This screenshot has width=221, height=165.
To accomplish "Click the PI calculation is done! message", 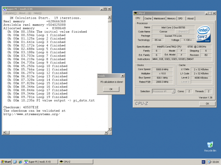I will (x=112, y=82).
